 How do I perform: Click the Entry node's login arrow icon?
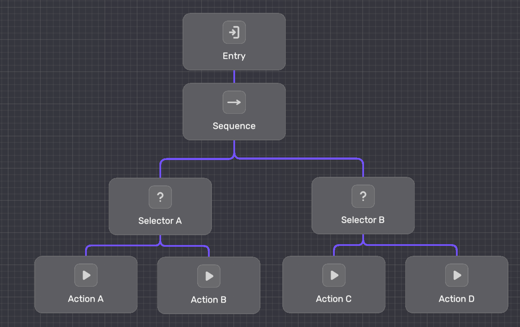tap(234, 33)
